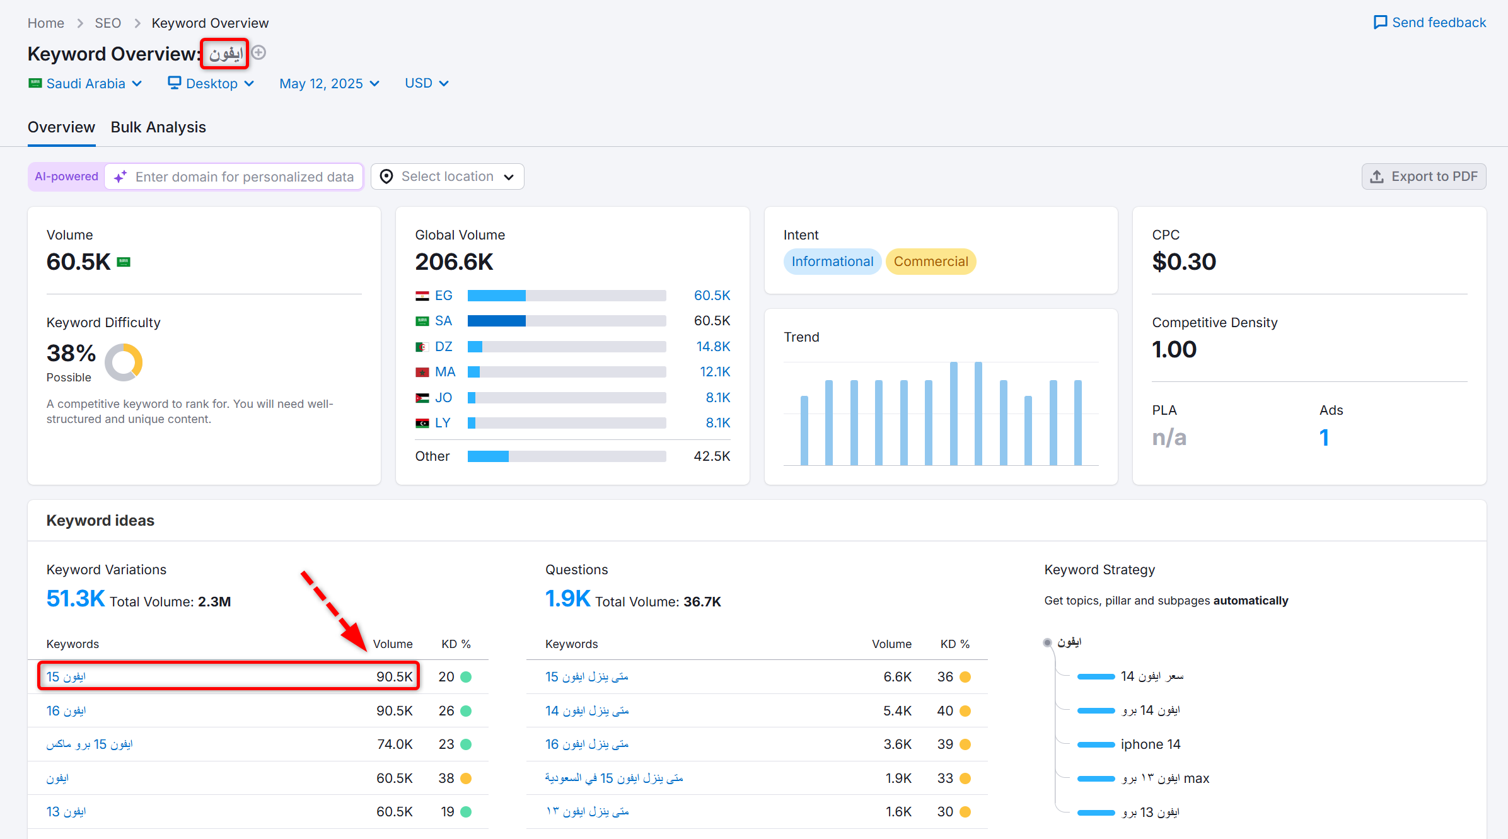Click the location pin icon
This screenshot has height=839, width=1508.
pyautogui.click(x=386, y=177)
